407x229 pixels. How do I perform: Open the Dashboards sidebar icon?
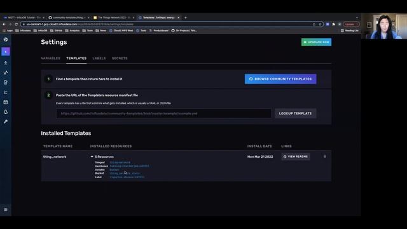6,92
